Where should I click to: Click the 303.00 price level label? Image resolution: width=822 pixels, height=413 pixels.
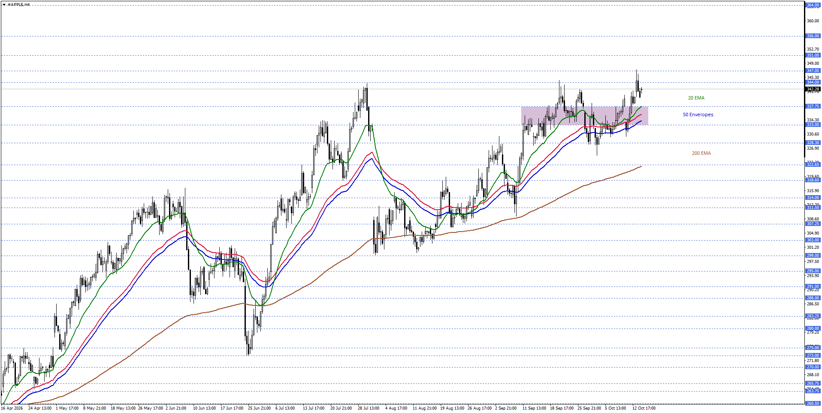[813, 240]
